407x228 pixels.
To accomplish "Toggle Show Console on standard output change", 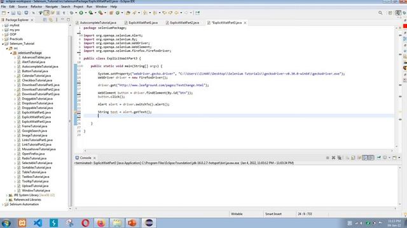I will coord(365,158).
